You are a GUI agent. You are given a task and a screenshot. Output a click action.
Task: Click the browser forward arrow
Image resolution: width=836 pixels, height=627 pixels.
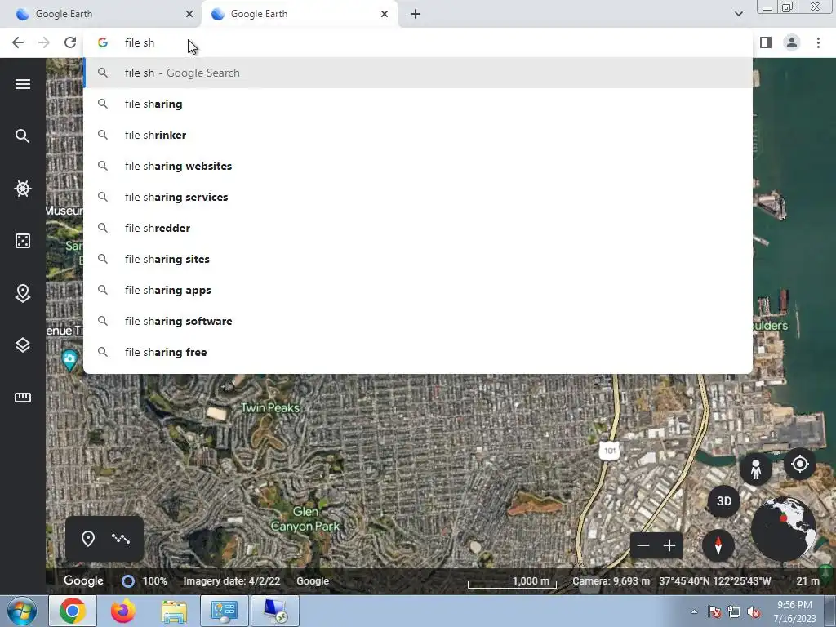point(44,42)
